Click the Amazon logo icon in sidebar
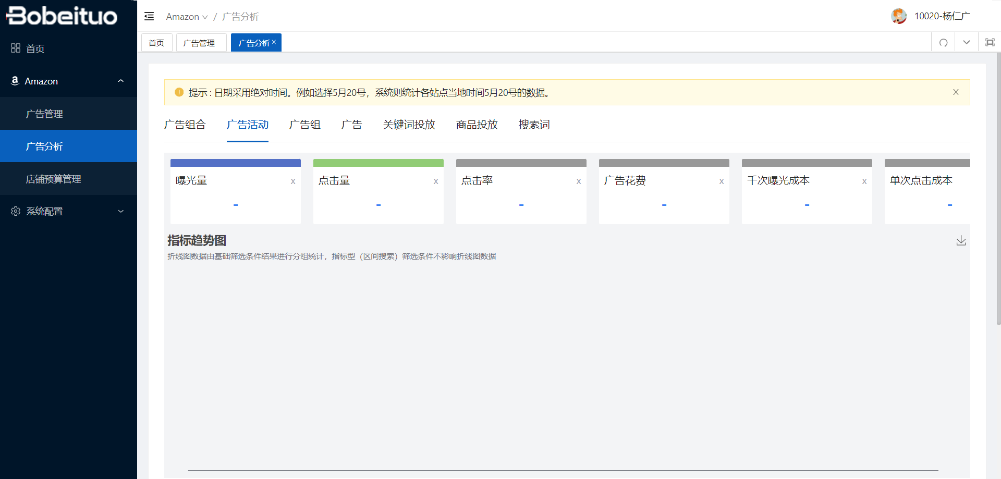Viewport: 1001px width, 479px height. tap(15, 81)
